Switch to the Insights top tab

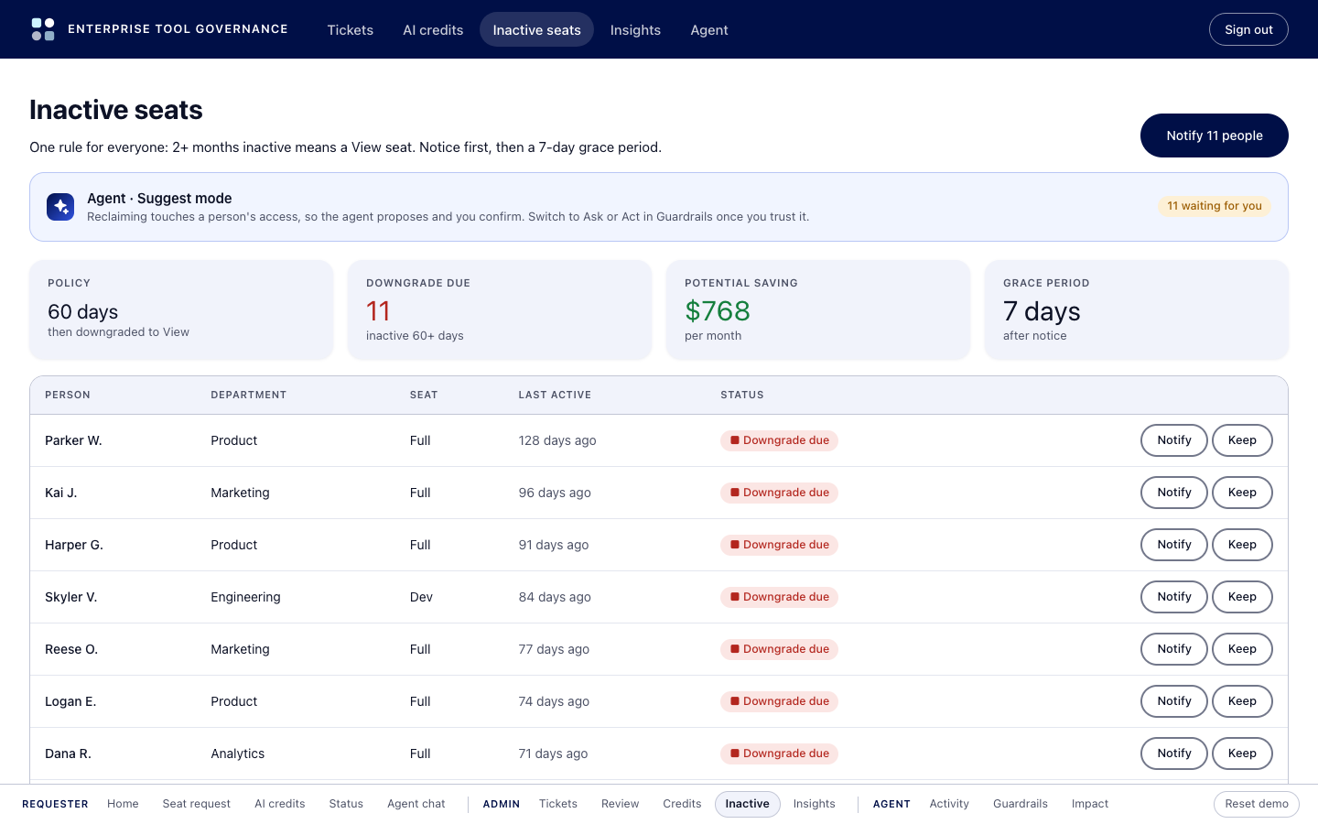[x=635, y=29]
